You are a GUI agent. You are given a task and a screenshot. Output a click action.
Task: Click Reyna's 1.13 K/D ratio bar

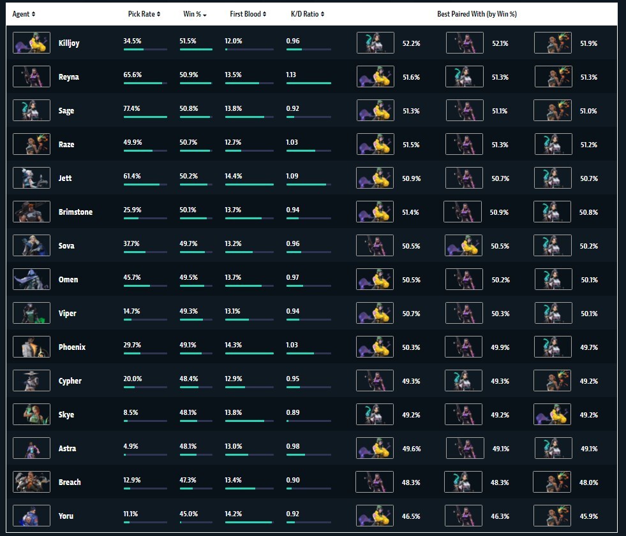(309, 83)
